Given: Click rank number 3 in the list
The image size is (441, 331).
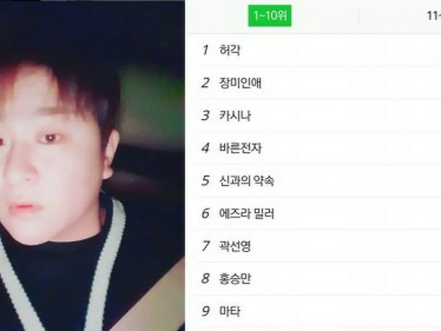Looking at the screenshot, I should coord(206,116).
